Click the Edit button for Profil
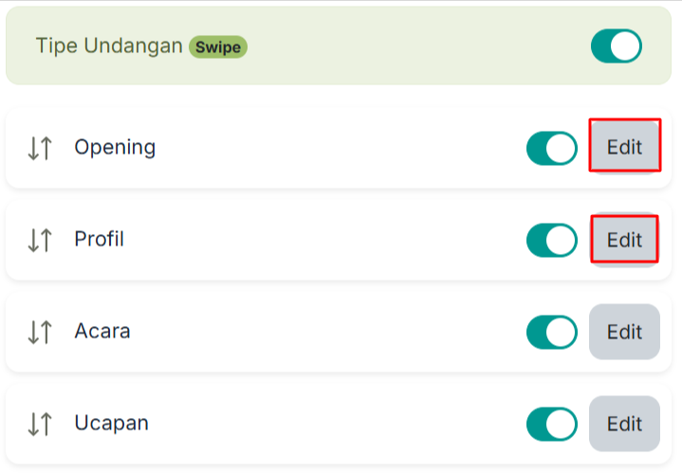The height and width of the screenshot is (473, 682). point(624,240)
